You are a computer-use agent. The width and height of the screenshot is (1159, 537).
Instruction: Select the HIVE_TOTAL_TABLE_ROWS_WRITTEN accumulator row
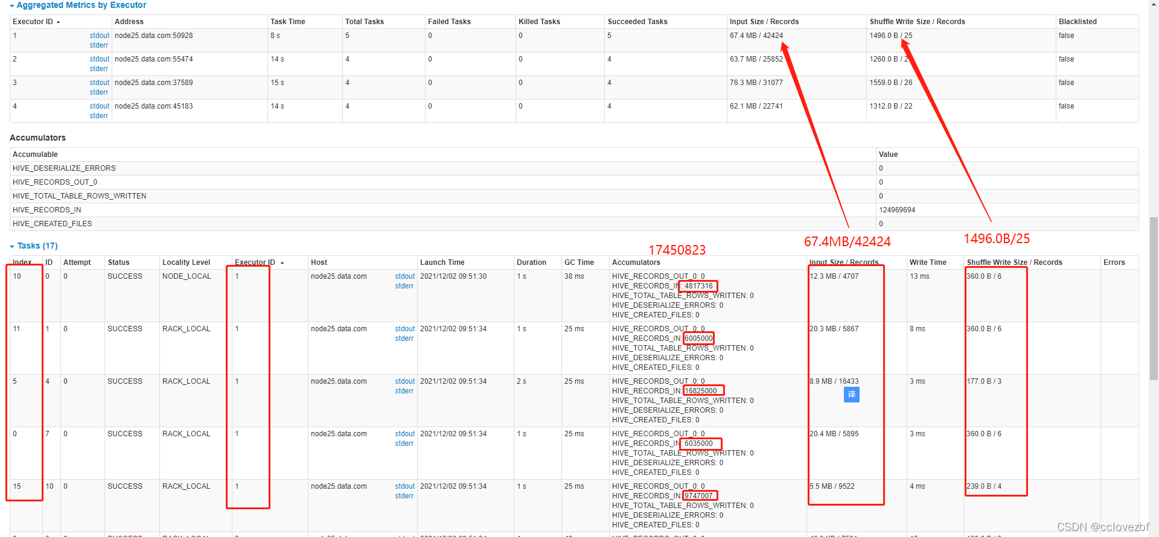[x=574, y=196]
